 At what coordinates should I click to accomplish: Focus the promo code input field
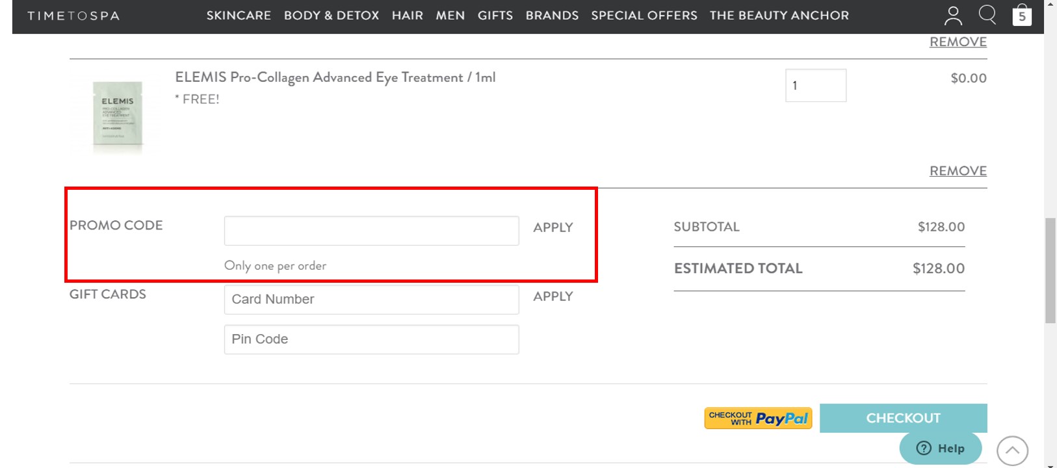[372, 231]
